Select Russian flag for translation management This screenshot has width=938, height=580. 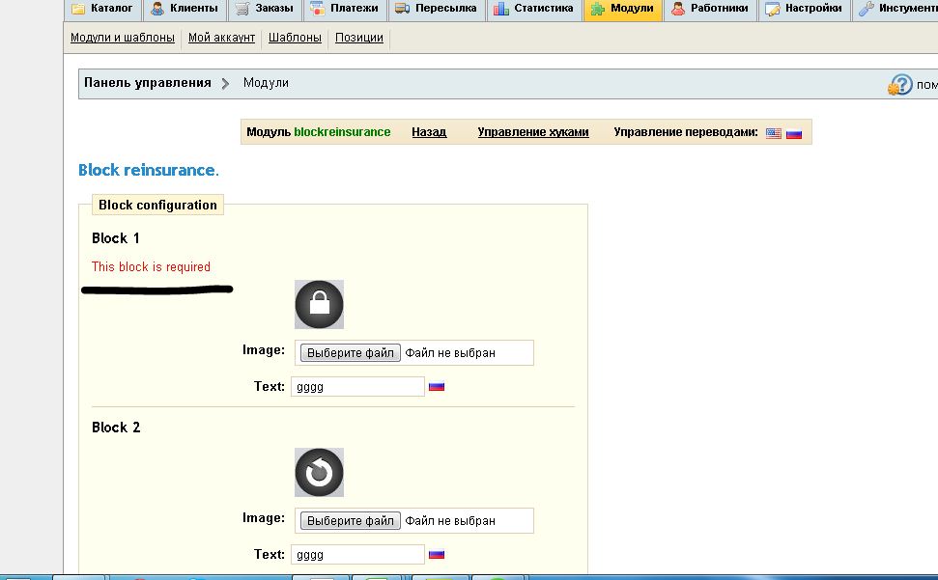[794, 133]
